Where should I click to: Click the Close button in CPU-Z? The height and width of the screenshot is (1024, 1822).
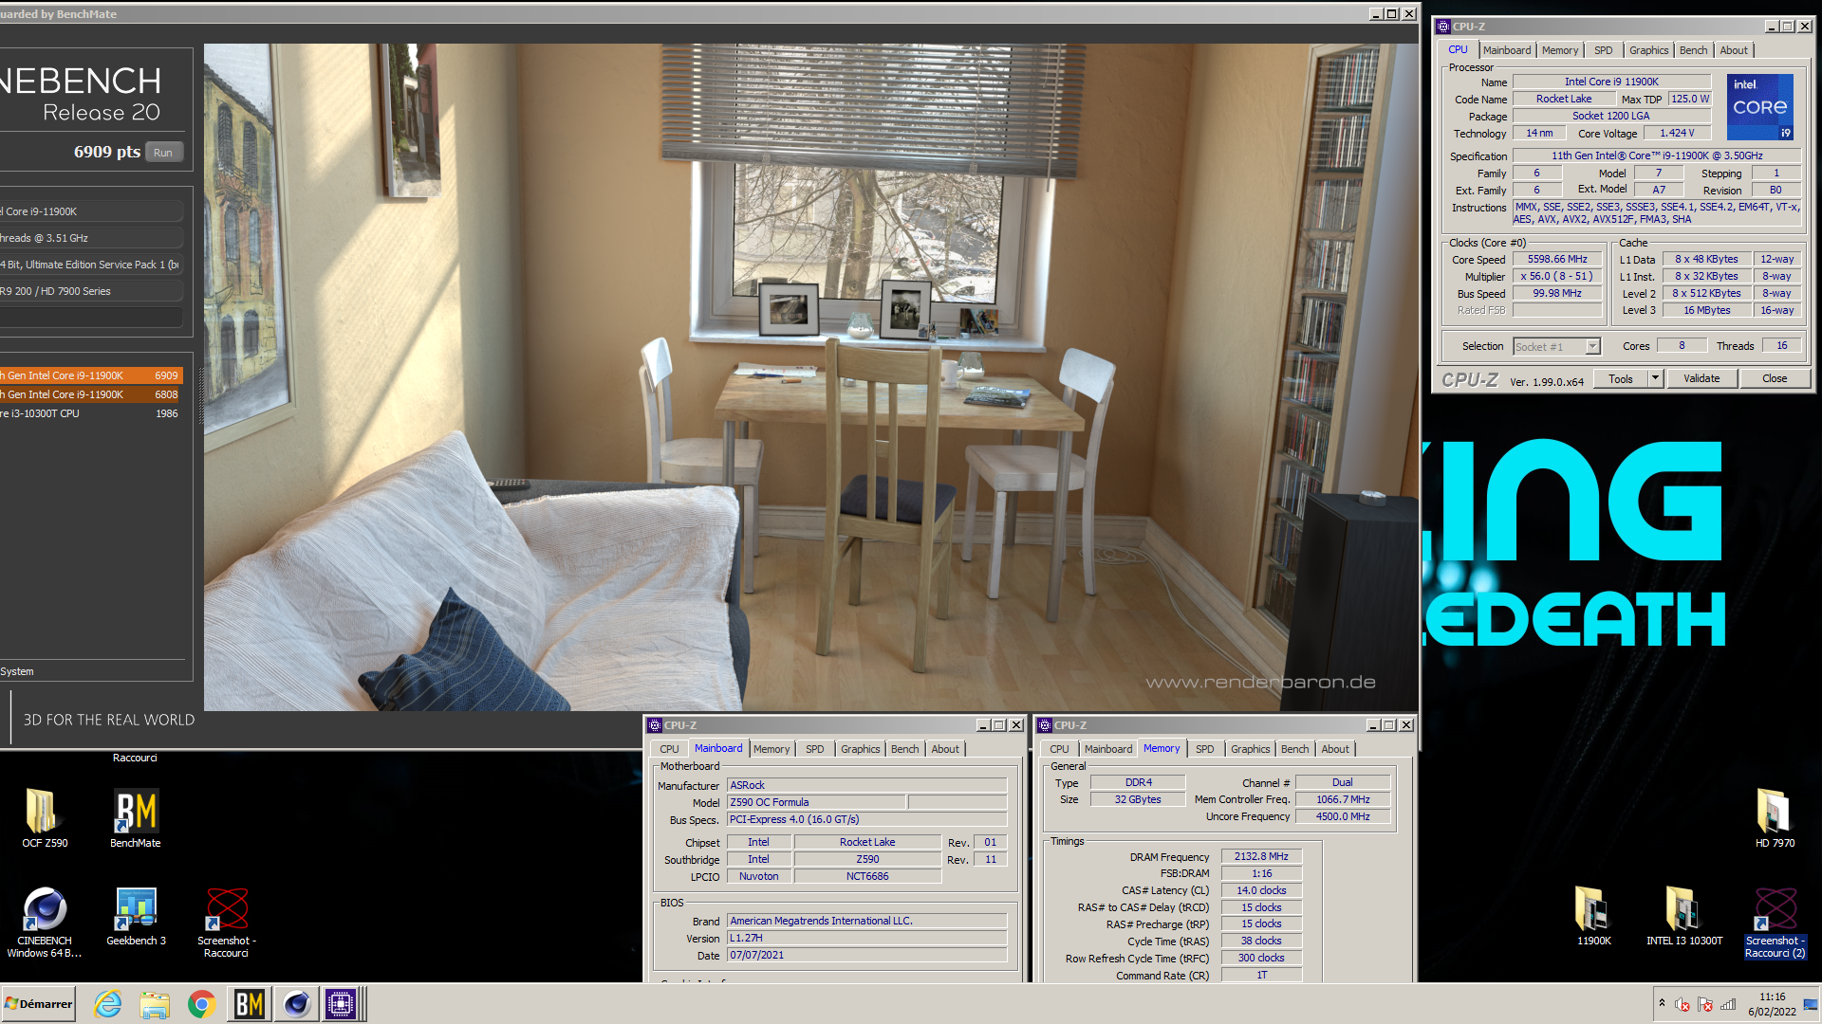click(1775, 378)
